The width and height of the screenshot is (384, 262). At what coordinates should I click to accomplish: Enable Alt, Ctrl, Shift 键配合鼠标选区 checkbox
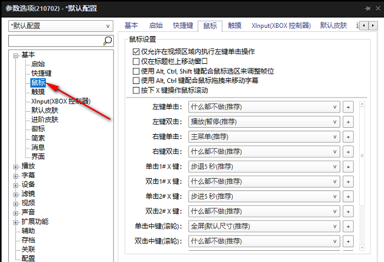136,71
